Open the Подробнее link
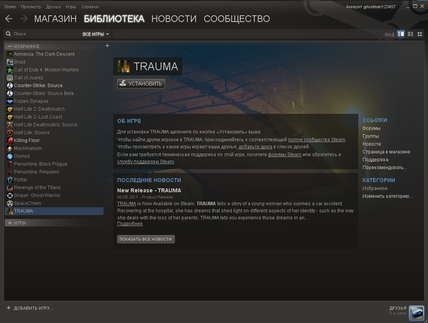Viewport: 428px width, 323px height. pyautogui.click(x=130, y=224)
